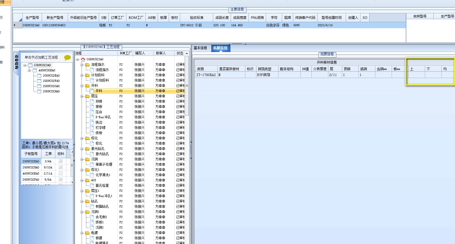Image resolution: width=455 pixels, height=244 pixels.
Task: Collapse the 层压1 folder node
Action: (x=82, y=191)
